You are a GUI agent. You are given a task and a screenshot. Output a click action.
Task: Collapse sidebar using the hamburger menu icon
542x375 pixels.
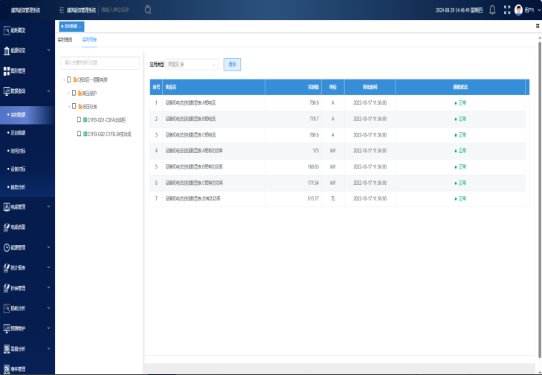[x=61, y=10]
